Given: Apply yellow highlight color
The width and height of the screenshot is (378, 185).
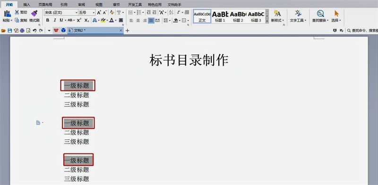Looking at the screenshot, I should pos(103,20).
